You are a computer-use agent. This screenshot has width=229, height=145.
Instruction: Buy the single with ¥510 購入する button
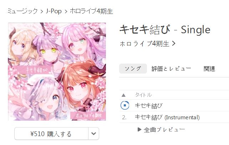[x=51, y=134]
